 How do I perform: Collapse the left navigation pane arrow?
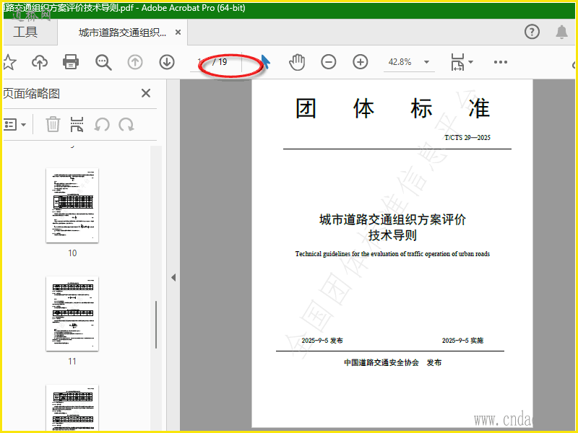173,278
